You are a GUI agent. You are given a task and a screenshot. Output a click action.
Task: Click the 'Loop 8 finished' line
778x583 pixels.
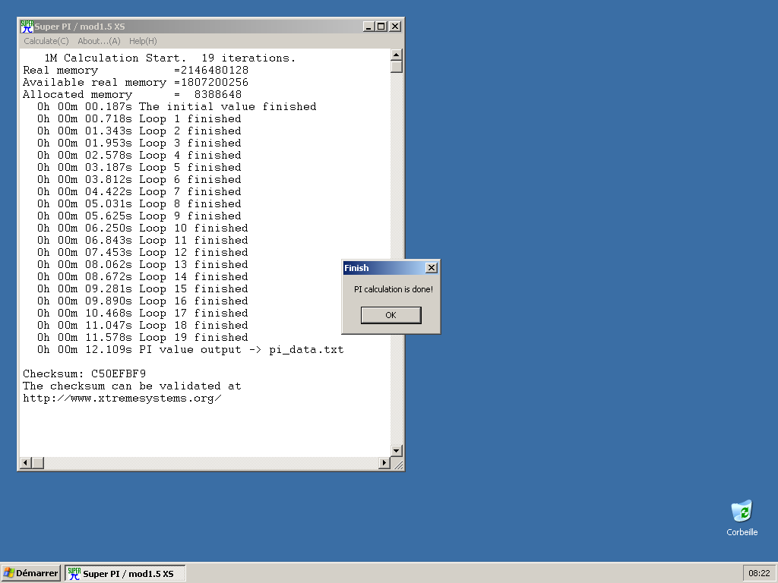[139, 203]
